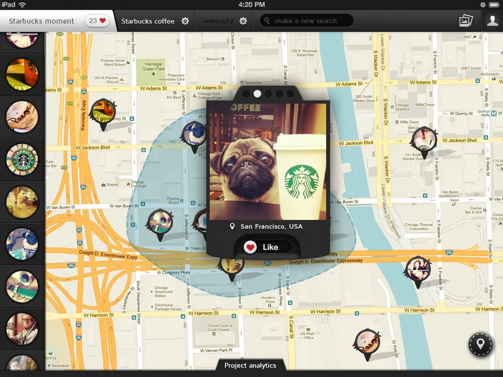Open the Starbucks moment tab
The width and height of the screenshot is (503, 377).
[x=42, y=21]
